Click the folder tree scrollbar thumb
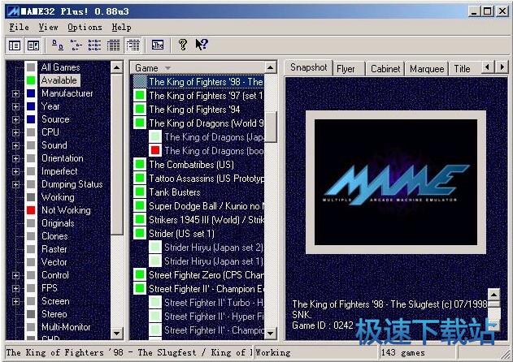This screenshot has width=513, height=362. (116, 154)
